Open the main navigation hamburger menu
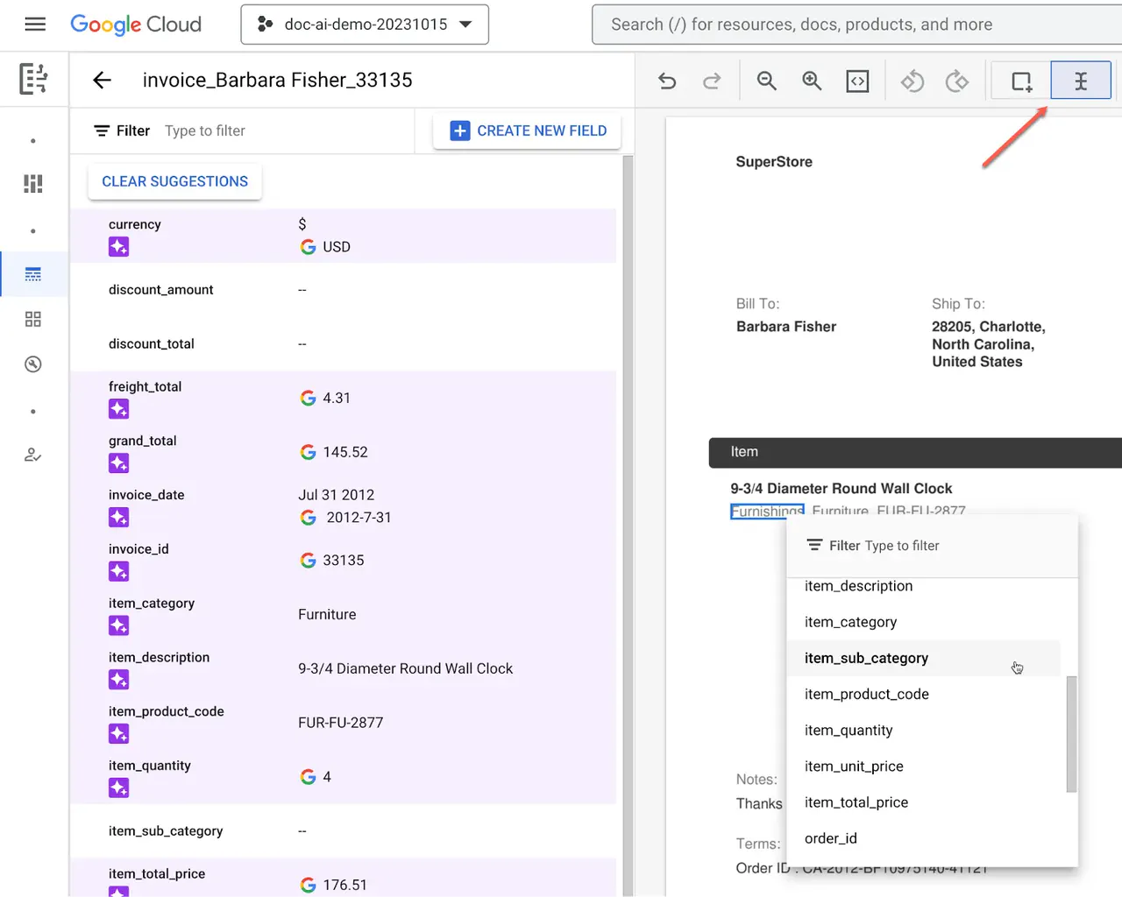Image resolution: width=1122 pixels, height=897 pixels. click(x=35, y=25)
